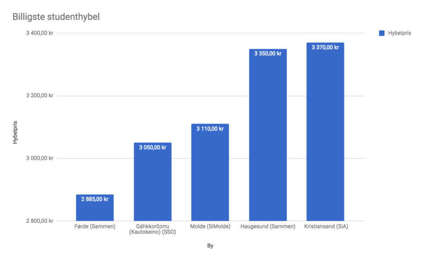Viewport: 423px width, 261px height.
Task: Click the 3 050,00 kr data label
Action: pyautogui.click(x=152, y=147)
